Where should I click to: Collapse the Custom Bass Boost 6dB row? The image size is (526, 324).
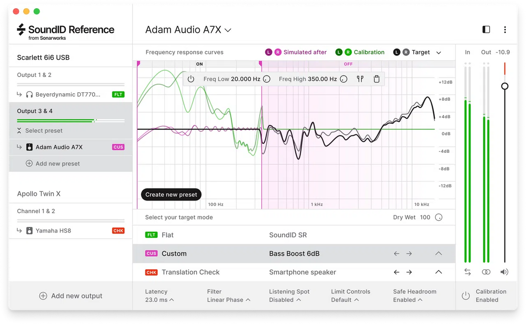point(438,253)
